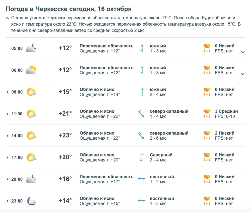Click the +23° temperature at 14:00
Image resolution: width=251 pixels, height=212 pixels.
65,135
